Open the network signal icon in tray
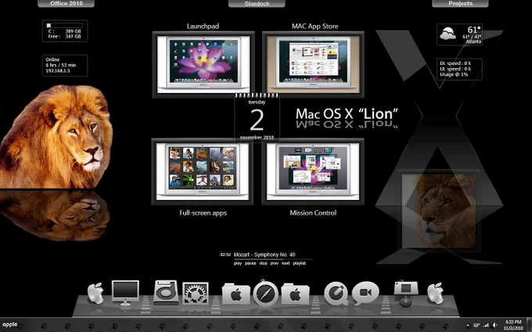This screenshot has width=532, height=332. tap(486, 325)
